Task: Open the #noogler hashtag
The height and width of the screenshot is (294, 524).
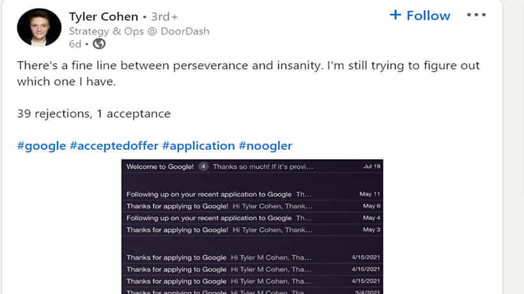Action: pyautogui.click(x=265, y=145)
